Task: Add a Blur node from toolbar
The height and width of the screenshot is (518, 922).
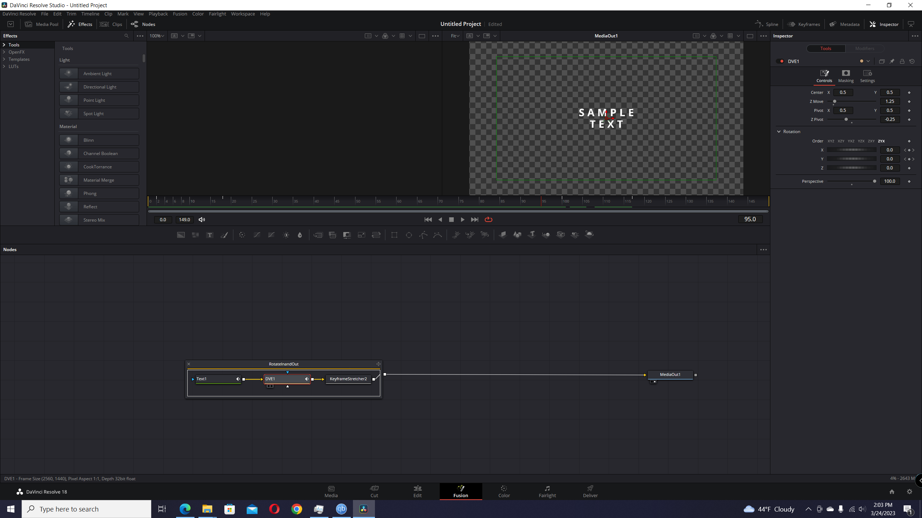Action: point(300,235)
